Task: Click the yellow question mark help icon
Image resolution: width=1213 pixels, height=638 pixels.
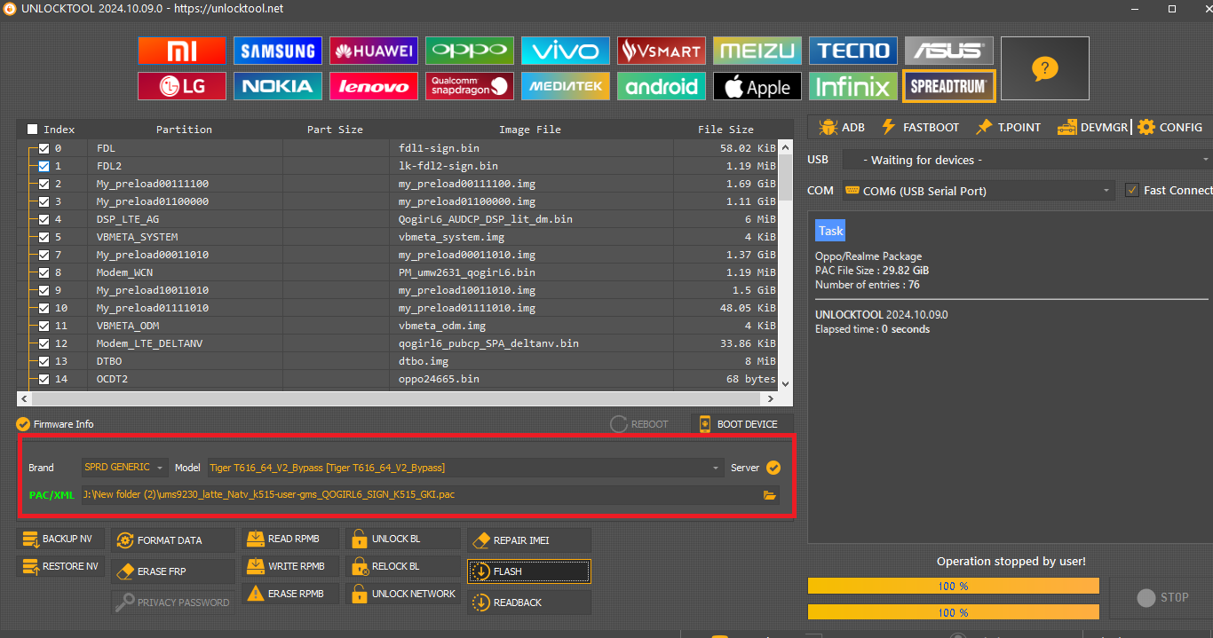Action: click(x=1044, y=68)
